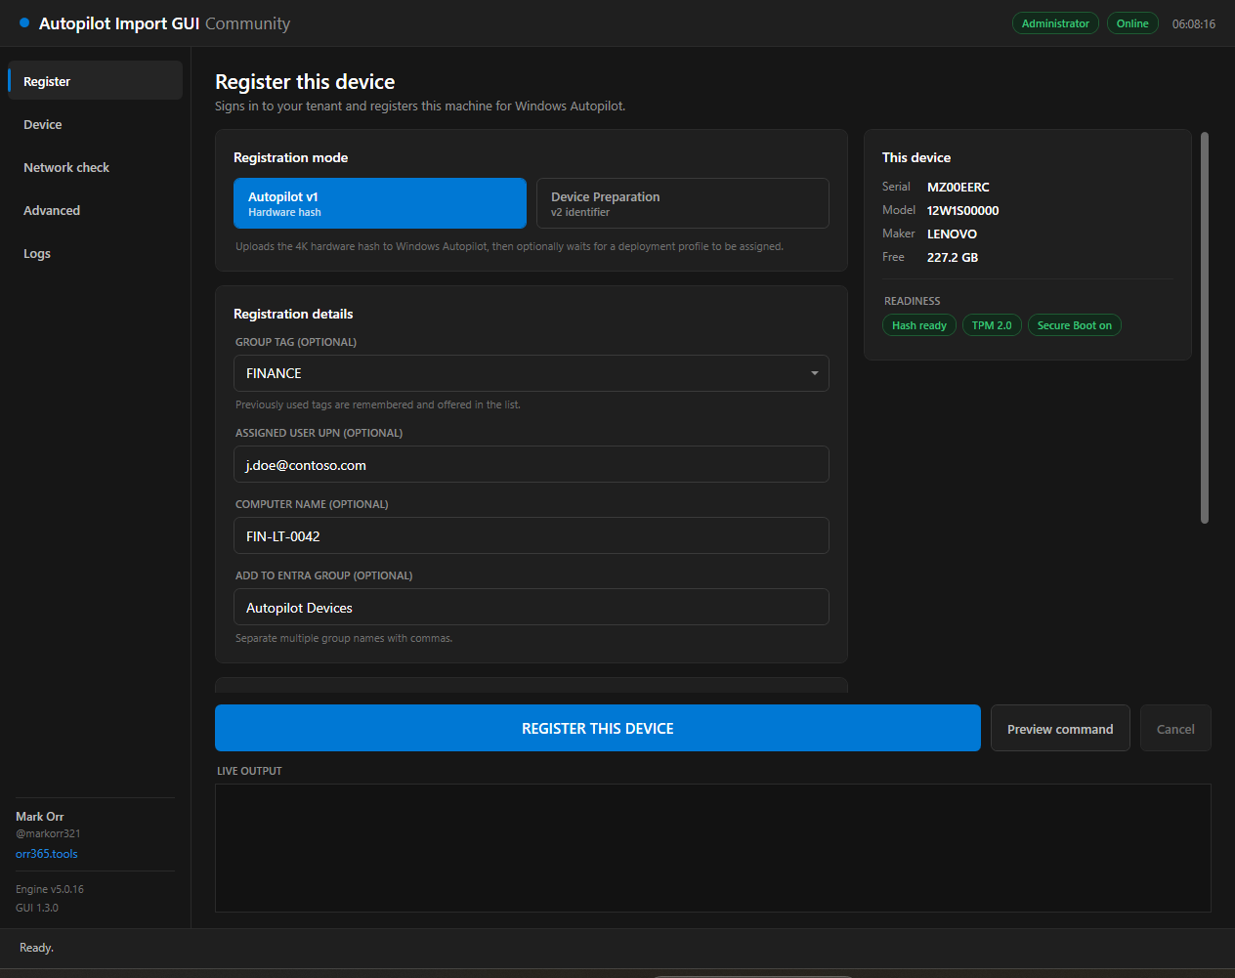Click free space value 227.2 GB
The height and width of the screenshot is (978, 1235).
[x=953, y=257]
